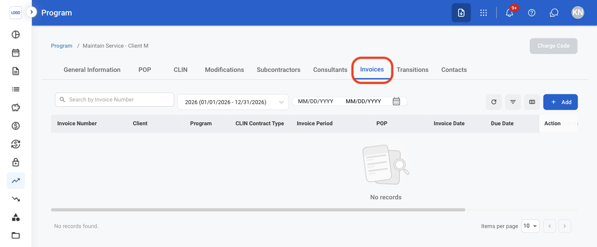This screenshot has height=247, width=597.
Task: Switch to the Modifications tab
Action: [224, 70]
